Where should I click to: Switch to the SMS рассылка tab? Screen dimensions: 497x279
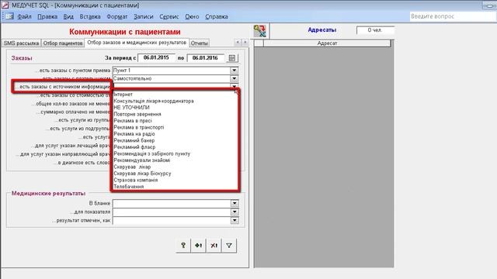[21, 43]
